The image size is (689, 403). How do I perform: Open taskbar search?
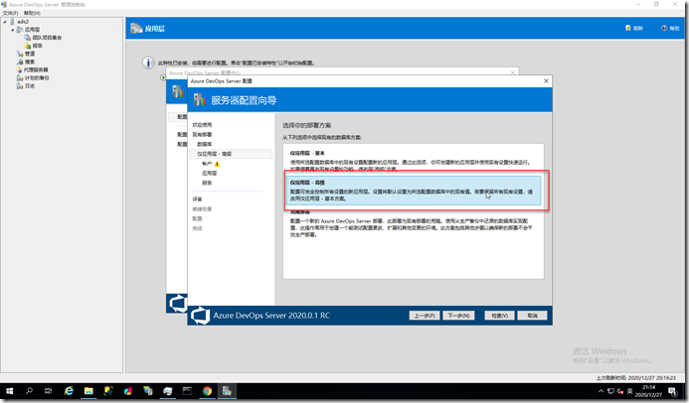point(29,391)
